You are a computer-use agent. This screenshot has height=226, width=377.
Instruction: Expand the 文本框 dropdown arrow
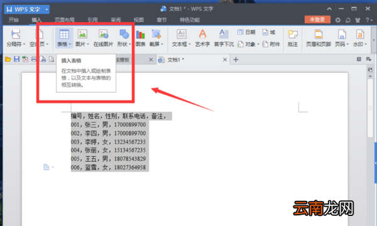tap(190, 44)
